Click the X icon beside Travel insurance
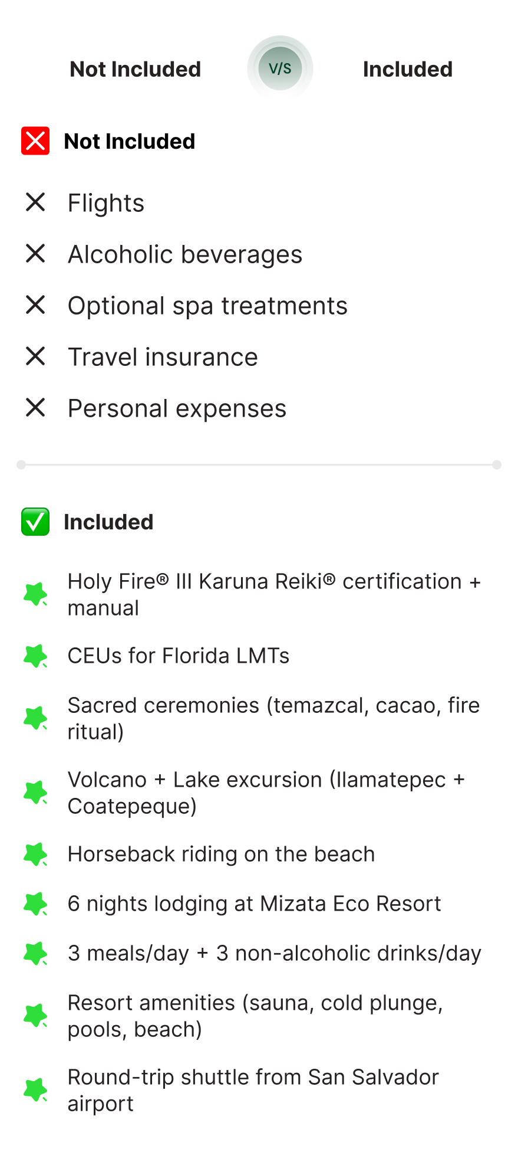This screenshot has width=518, height=1152. point(35,356)
